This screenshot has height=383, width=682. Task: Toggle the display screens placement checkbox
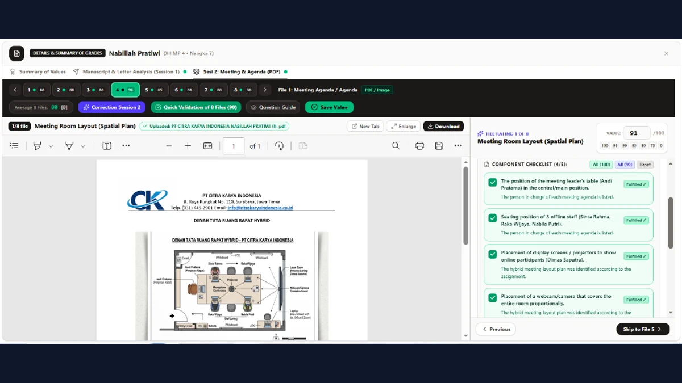click(x=493, y=254)
